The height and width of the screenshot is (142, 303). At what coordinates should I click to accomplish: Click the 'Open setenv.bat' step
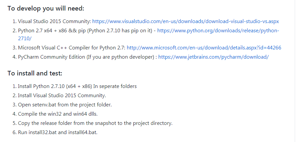[36, 105]
